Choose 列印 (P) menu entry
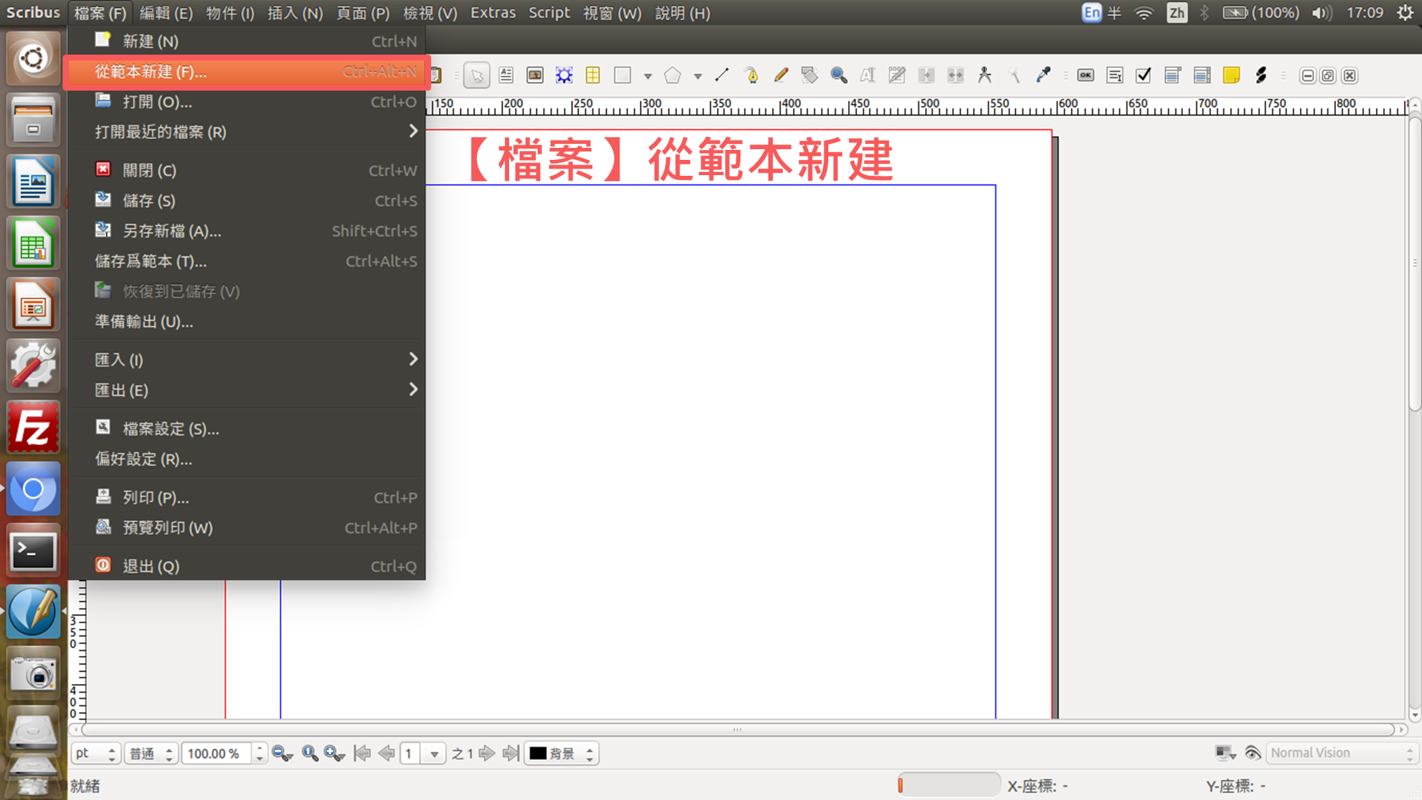 pos(247,498)
